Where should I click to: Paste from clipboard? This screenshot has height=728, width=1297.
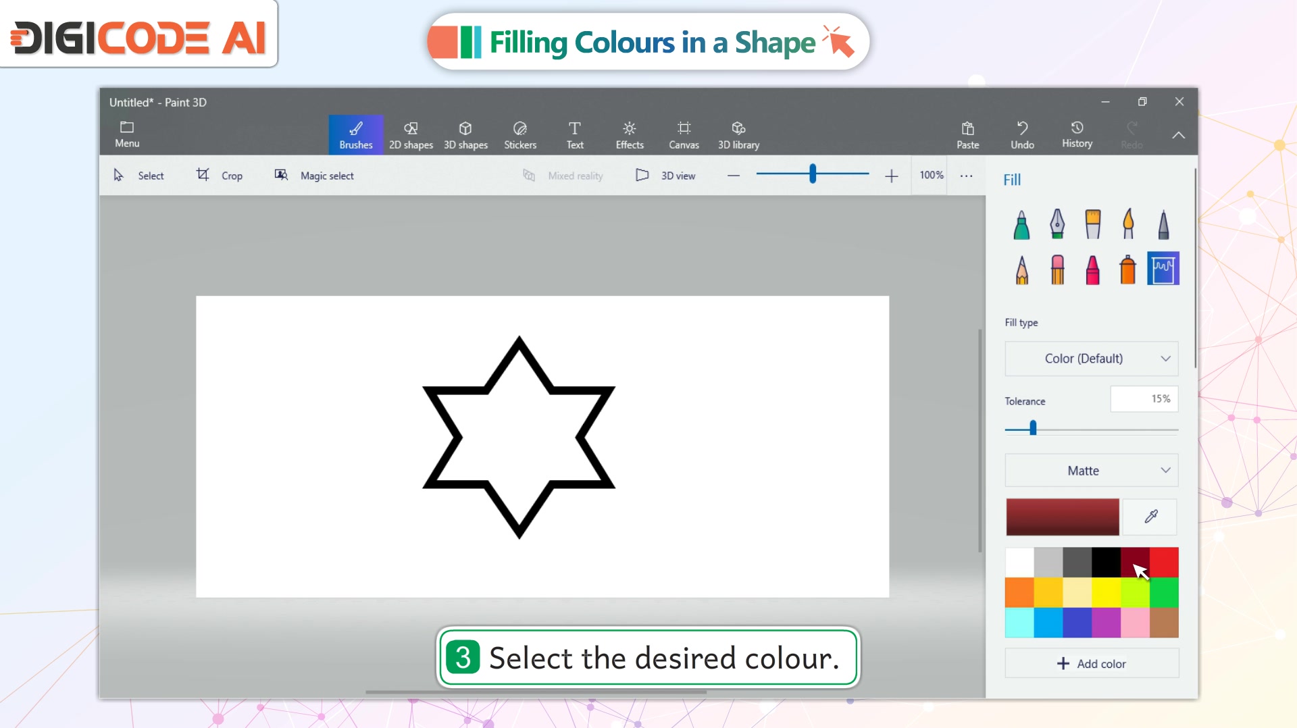tap(967, 134)
